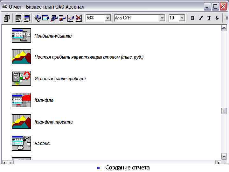The height and width of the screenshot is (172, 229).
Task: Maximize the Отчет window
Action: [215, 7]
